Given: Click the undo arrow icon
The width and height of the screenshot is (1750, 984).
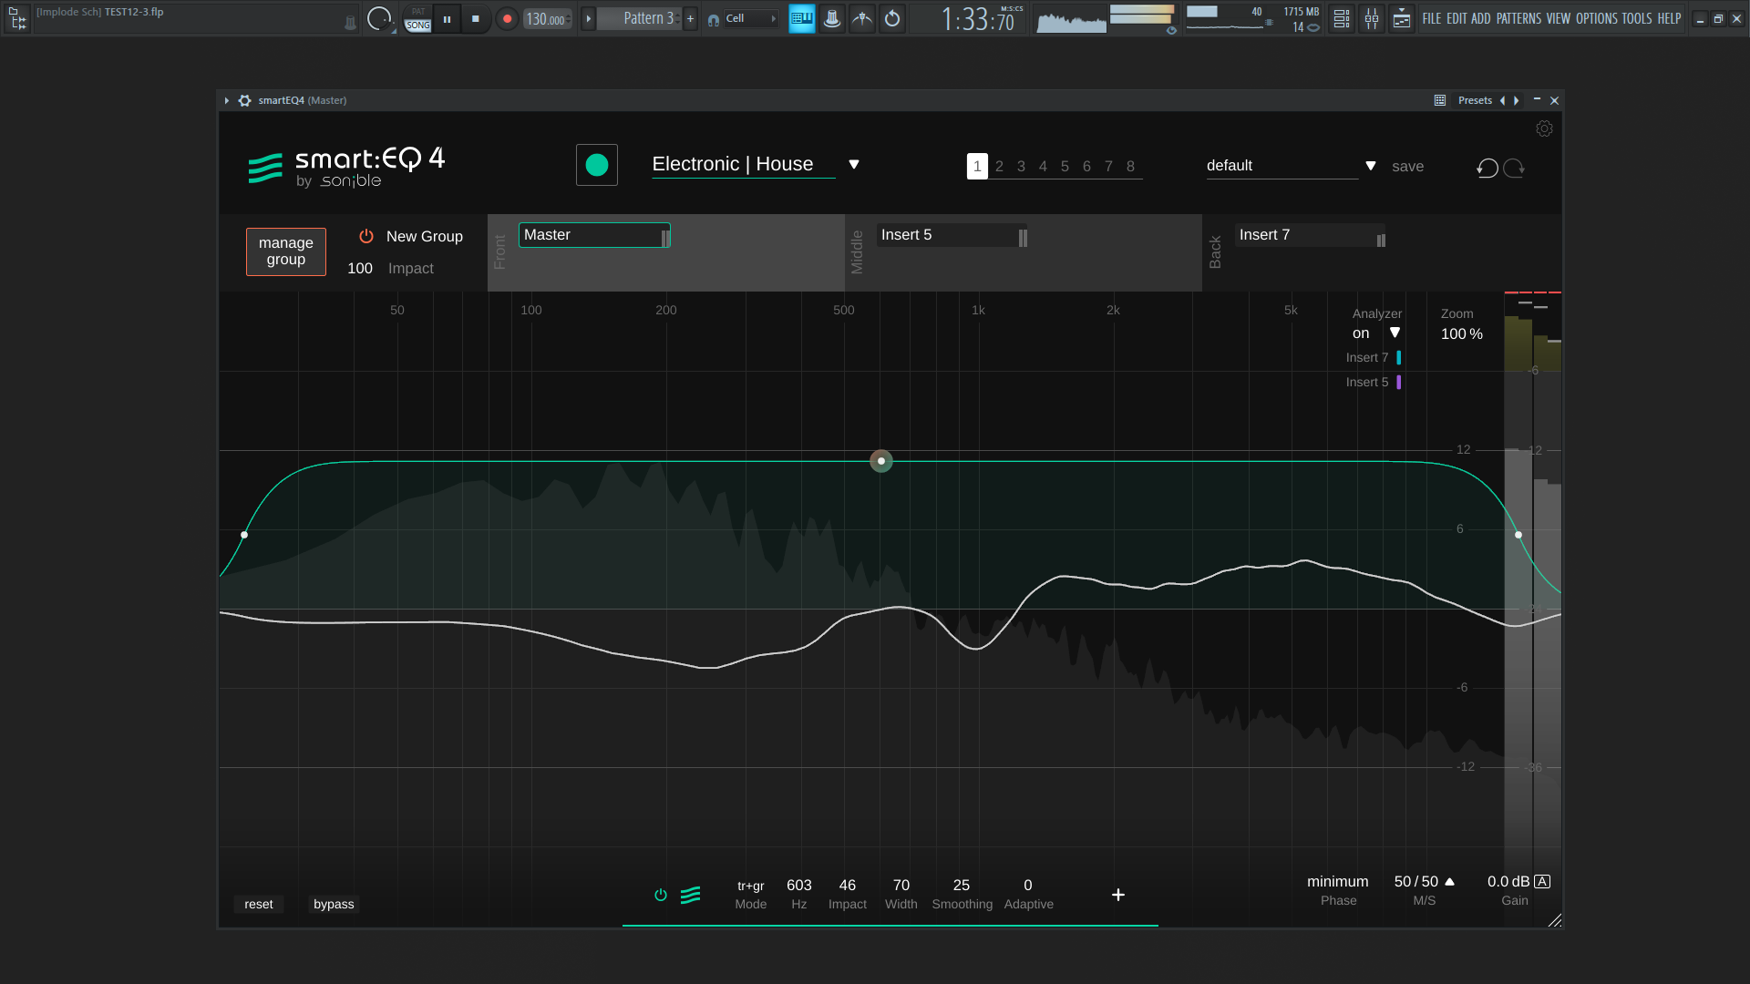Looking at the screenshot, I should click(1487, 168).
